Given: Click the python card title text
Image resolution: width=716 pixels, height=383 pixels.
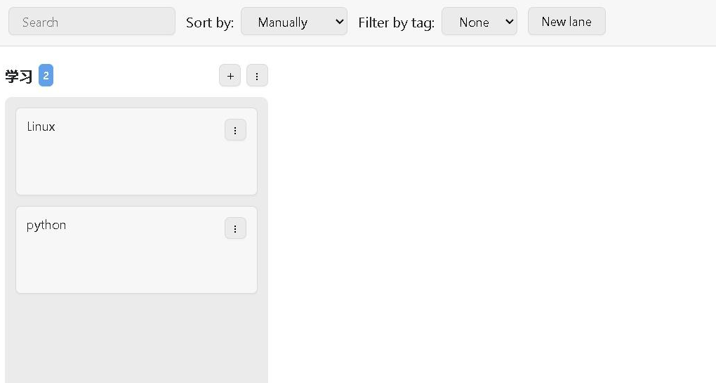Looking at the screenshot, I should 46,226.
